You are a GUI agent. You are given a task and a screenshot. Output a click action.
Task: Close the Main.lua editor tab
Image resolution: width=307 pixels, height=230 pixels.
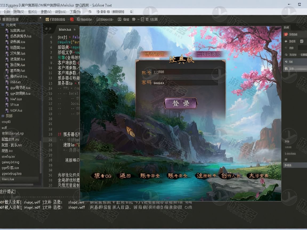click(x=75, y=30)
